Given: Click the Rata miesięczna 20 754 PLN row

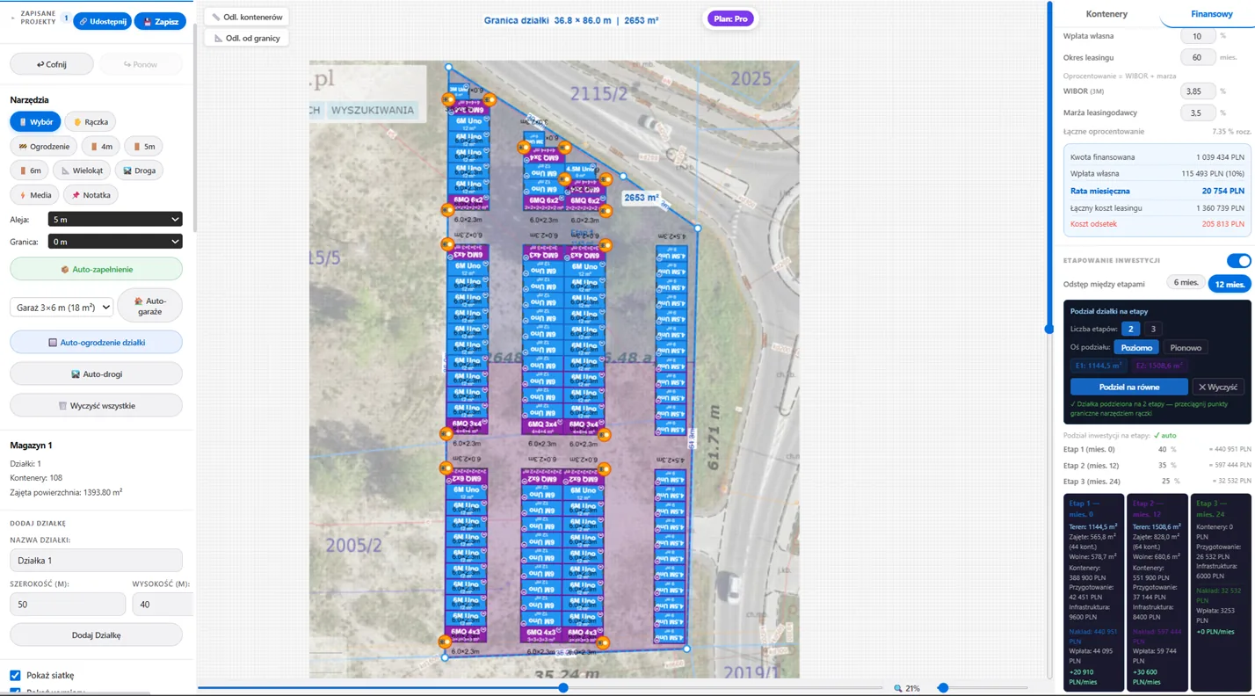Looking at the screenshot, I should tap(1157, 191).
